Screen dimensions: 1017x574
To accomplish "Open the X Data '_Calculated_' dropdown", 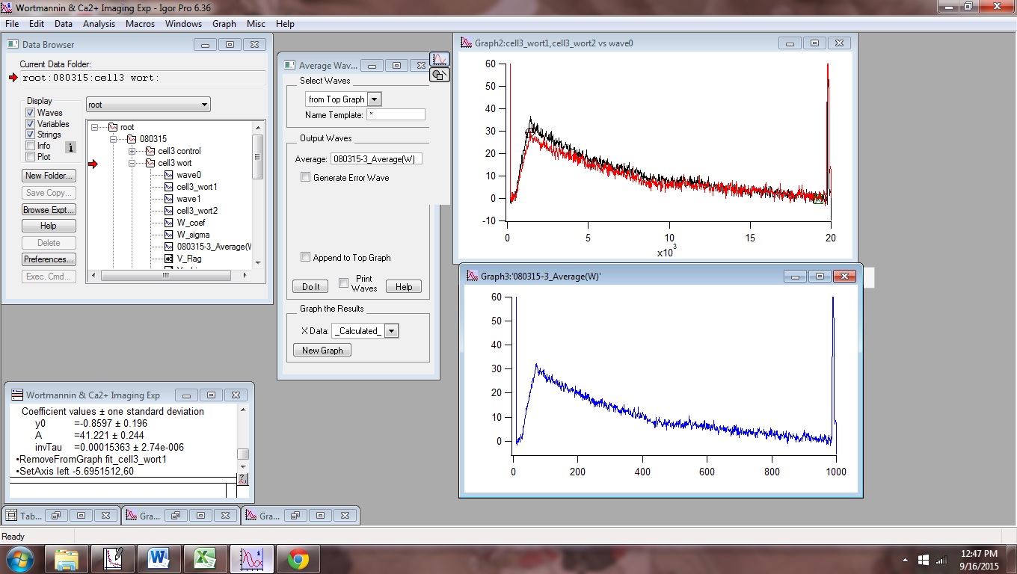I will coord(391,331).
